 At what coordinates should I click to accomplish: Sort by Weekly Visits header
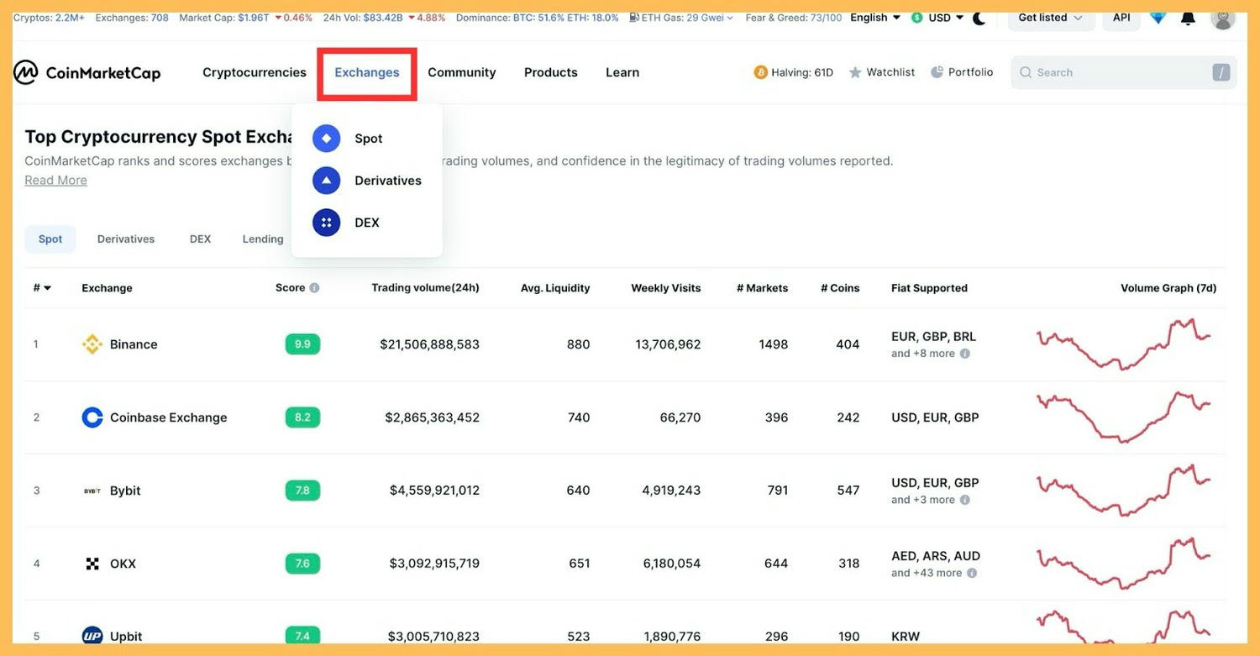pos(666,288)
